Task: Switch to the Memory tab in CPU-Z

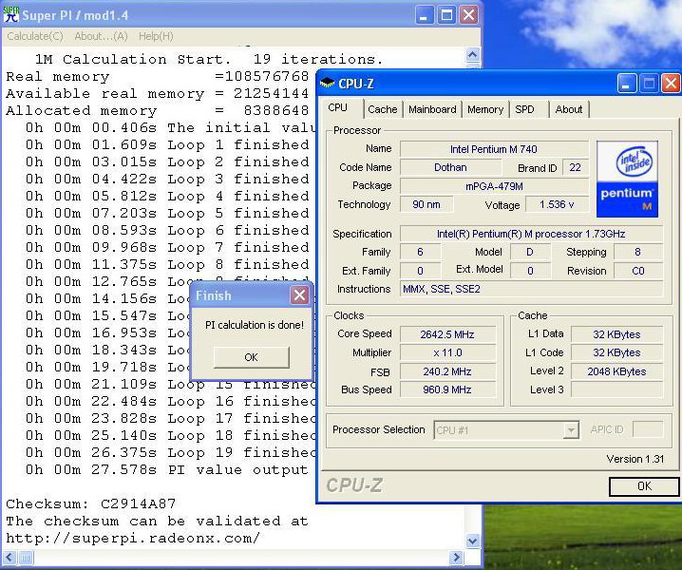Action: point(485,109)
